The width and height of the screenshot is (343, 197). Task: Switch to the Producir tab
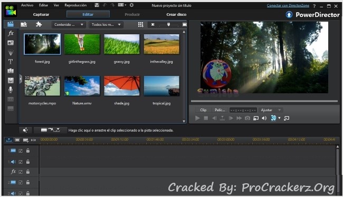click(132, 14)
